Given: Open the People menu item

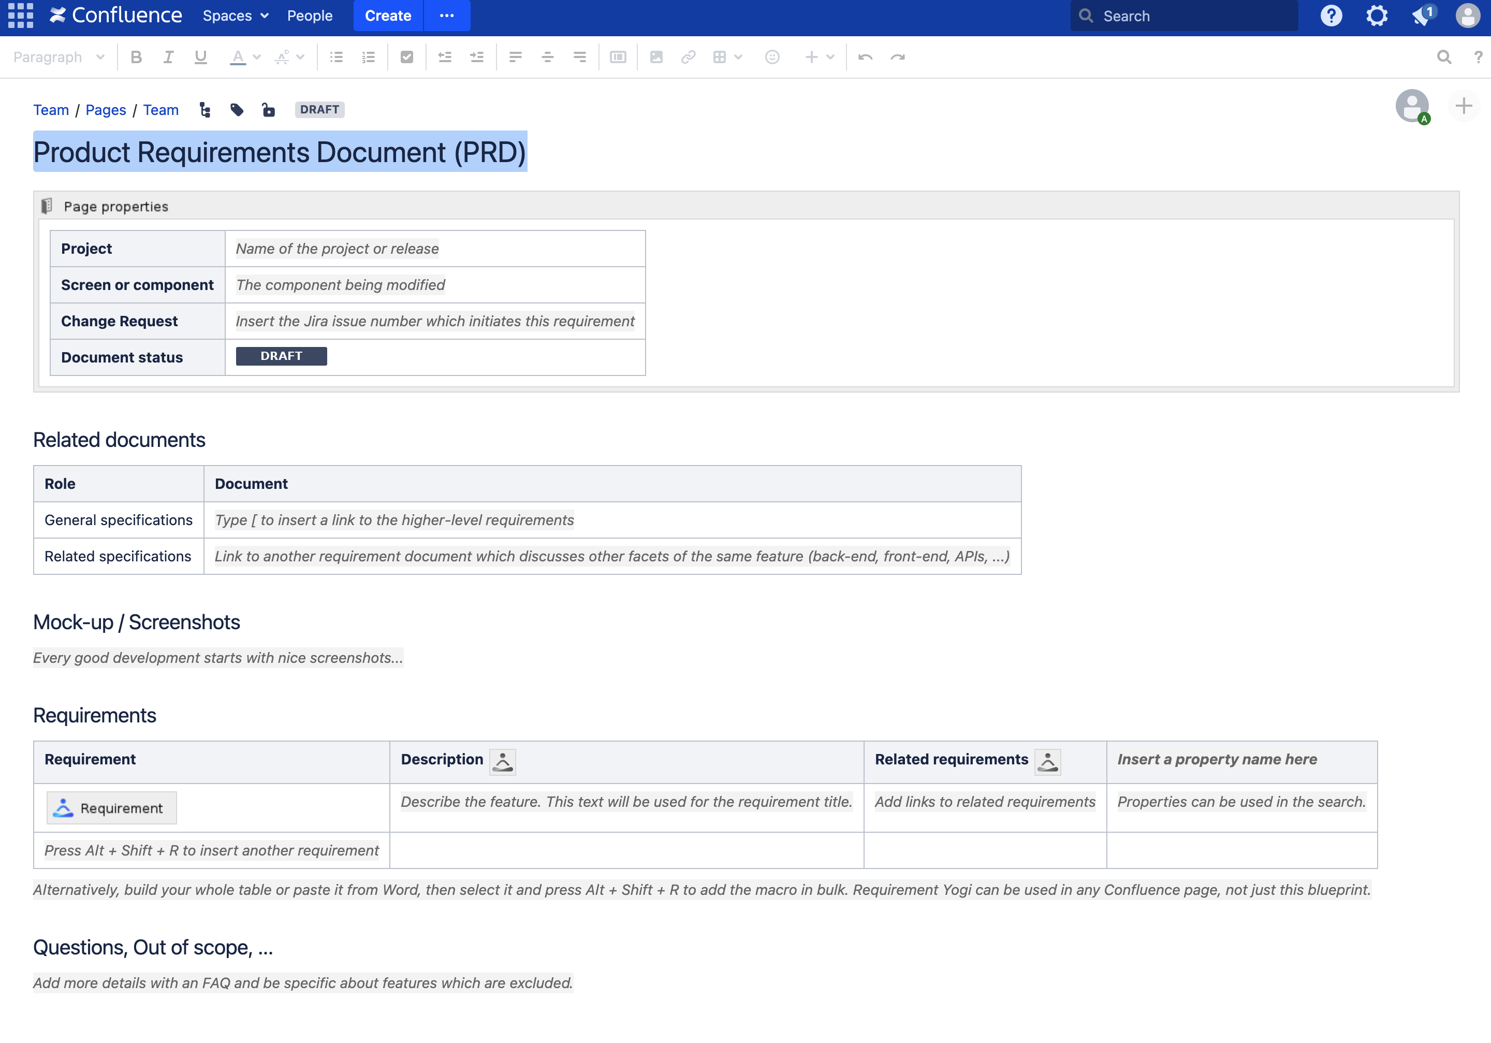Looking at the screenshot, I should tap(310, 16).
